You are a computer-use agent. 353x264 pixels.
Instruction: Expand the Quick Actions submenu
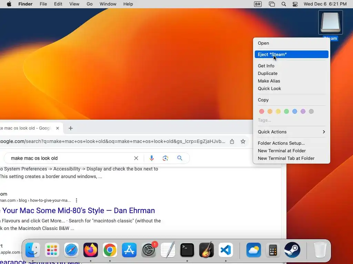pos(292,132)
